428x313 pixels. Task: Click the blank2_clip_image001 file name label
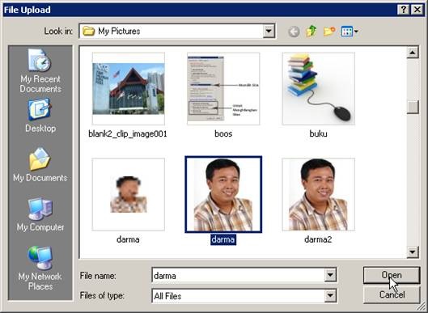(x=128, y=134)
